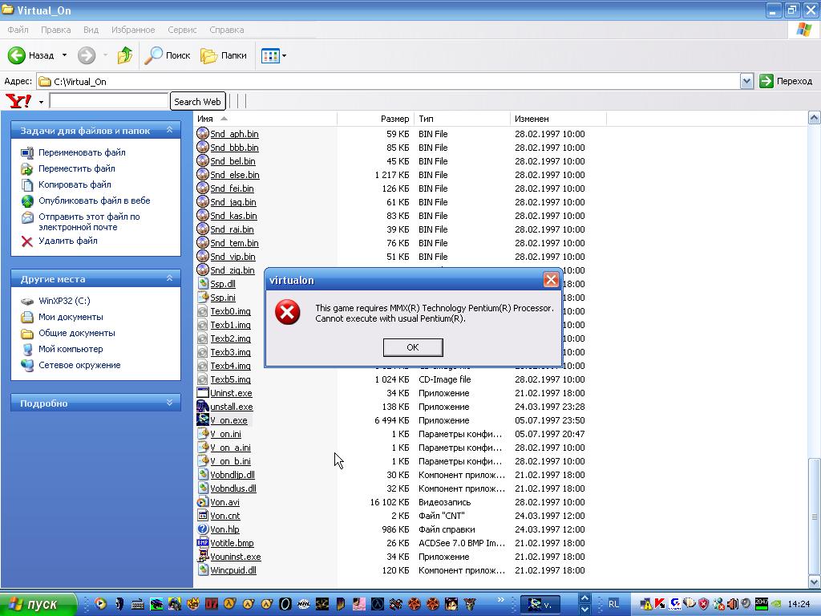Screen dimensions: 821x616
Task: Click the Переход go button
Action: [786, 81]
